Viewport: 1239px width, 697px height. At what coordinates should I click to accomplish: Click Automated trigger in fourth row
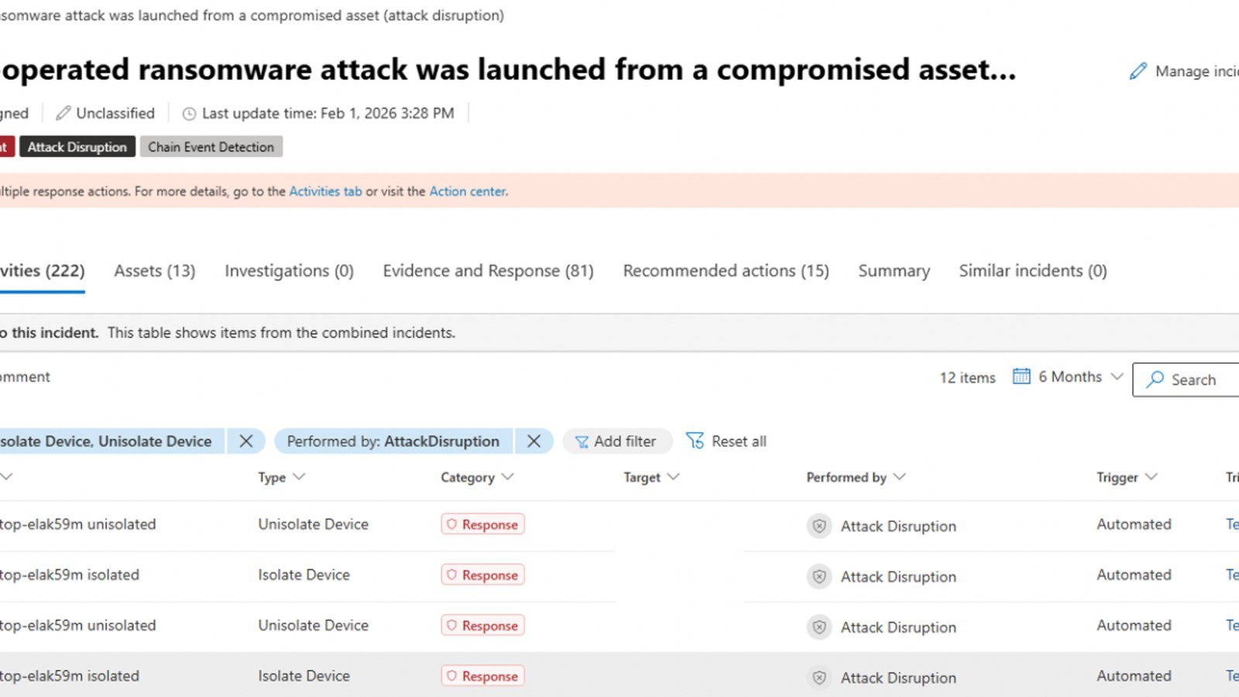pyautogui.click(x=1134, y=675)
